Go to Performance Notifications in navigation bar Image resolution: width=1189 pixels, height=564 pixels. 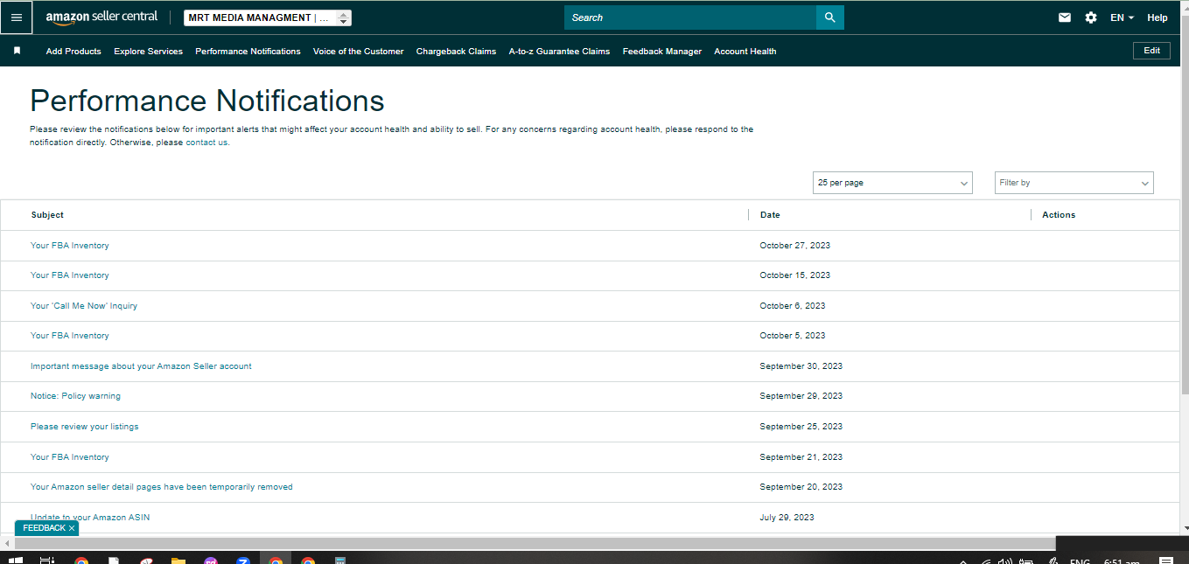tap(248, 52)
